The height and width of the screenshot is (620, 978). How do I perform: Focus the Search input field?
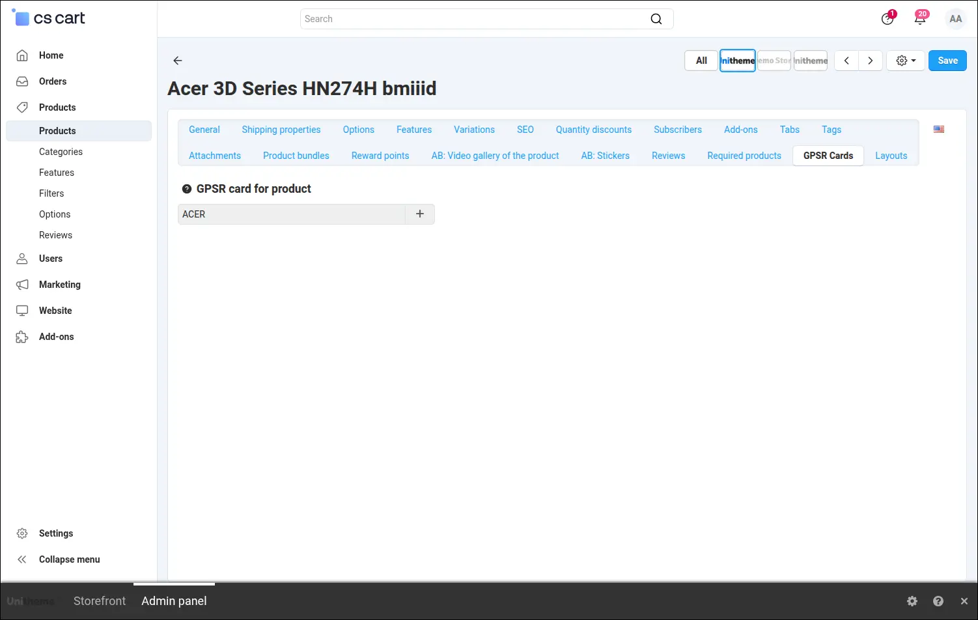pyautogui.click(x=475, y=19)
